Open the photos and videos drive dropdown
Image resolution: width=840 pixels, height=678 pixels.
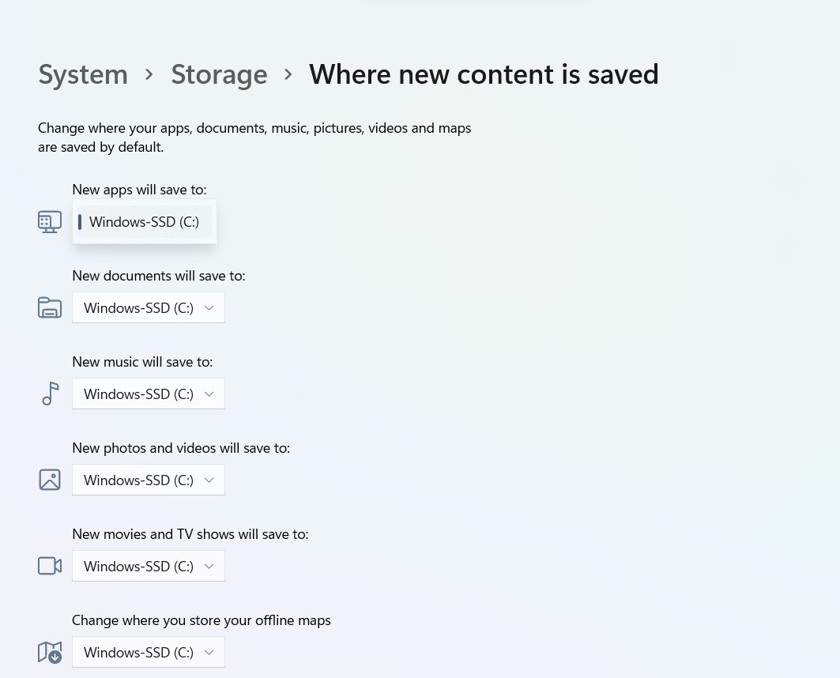[x=149, y=480]
